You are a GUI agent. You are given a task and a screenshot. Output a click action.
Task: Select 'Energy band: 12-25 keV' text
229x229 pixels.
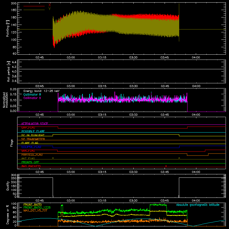click(x=42, y=91)
